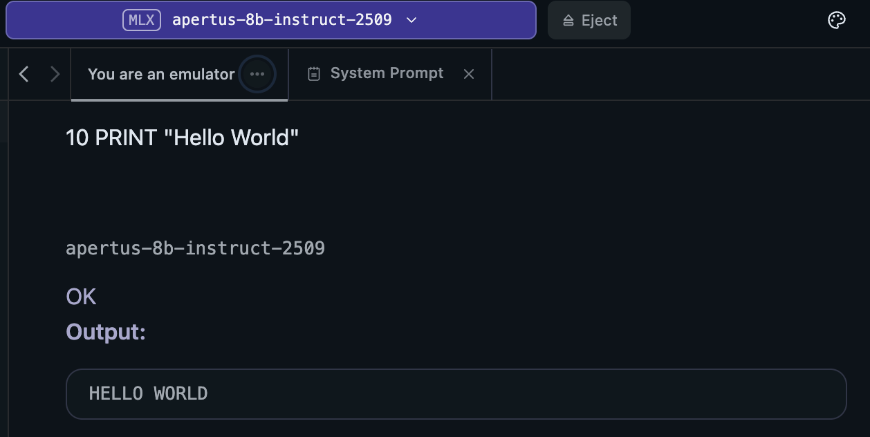Switch to the "You are an emulator" tab
870x437 pixels.
coord(160,74)
